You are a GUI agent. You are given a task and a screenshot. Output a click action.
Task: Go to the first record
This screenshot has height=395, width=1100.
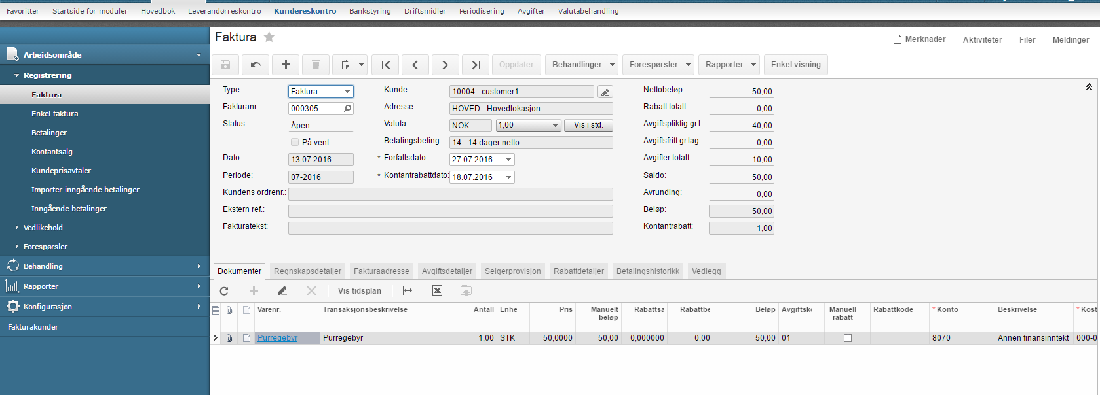[x=385, y=65]
